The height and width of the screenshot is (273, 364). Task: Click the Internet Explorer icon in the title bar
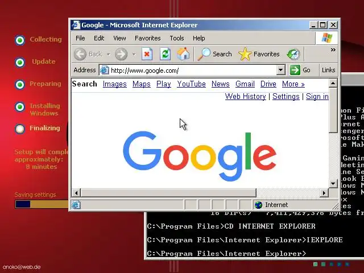coord(76,25)
